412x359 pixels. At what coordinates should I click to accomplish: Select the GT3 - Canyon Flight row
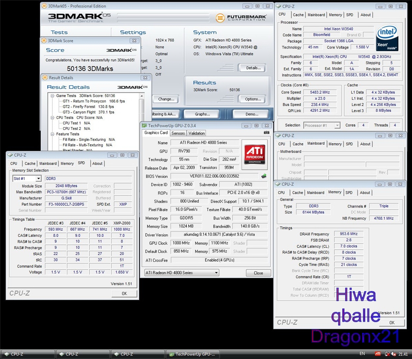pos(88,112)
